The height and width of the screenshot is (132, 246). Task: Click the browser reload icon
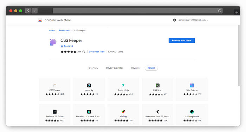[x=220, y=11]
